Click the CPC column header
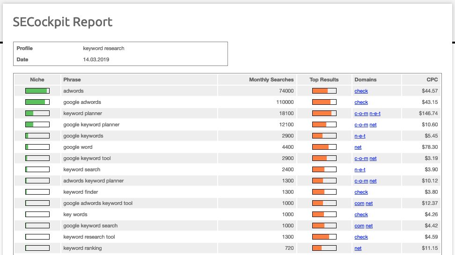Screen dimensions: 455x255 [x=432, y=80]
